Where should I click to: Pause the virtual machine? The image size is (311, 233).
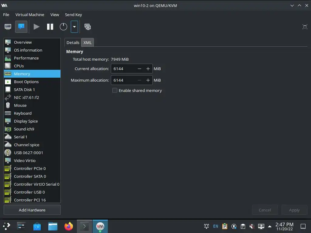click(50, 27)
